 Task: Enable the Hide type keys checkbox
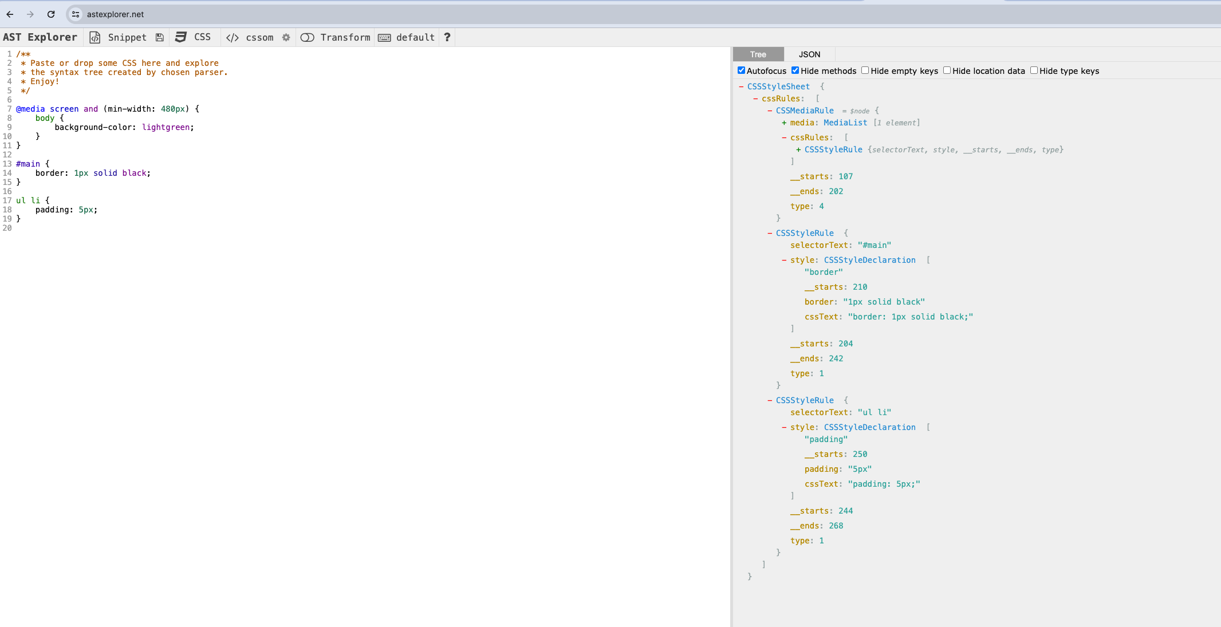tap(1034, 70)
